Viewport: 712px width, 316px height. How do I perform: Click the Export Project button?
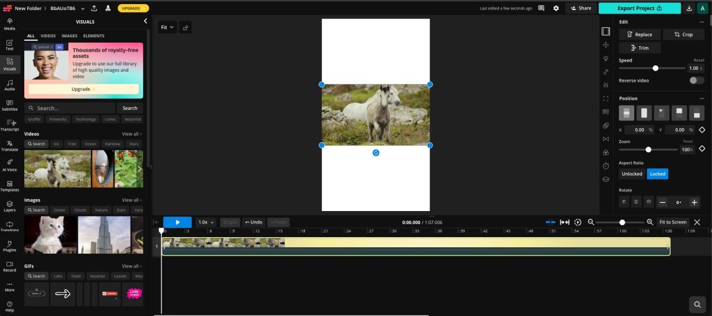pyautogui.click(x=640, y=8)
